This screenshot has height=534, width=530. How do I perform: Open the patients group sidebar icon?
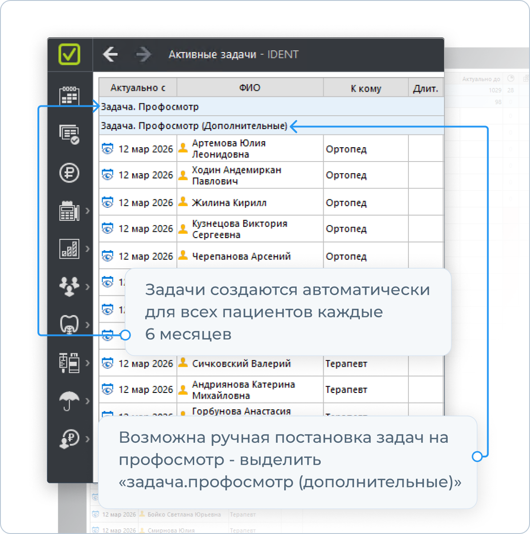[69, 286]
